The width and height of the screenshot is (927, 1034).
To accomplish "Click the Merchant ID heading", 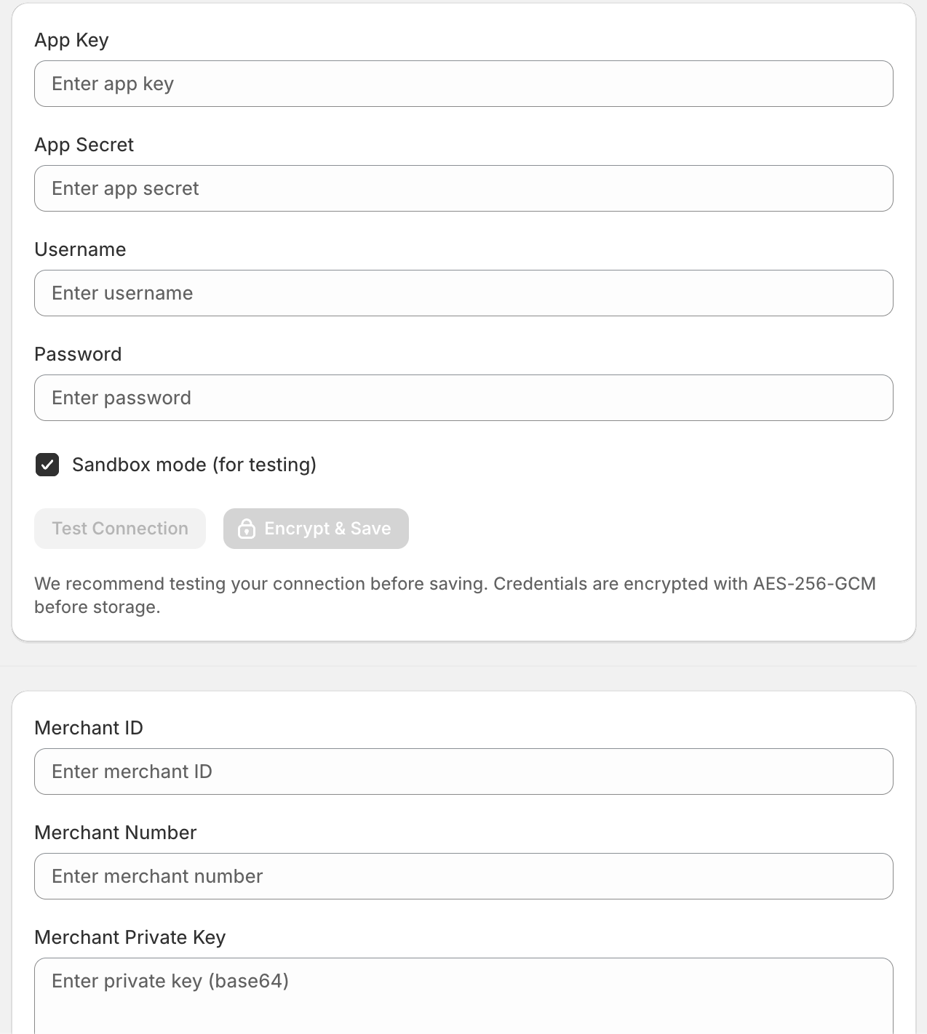I will pos(88,728).
